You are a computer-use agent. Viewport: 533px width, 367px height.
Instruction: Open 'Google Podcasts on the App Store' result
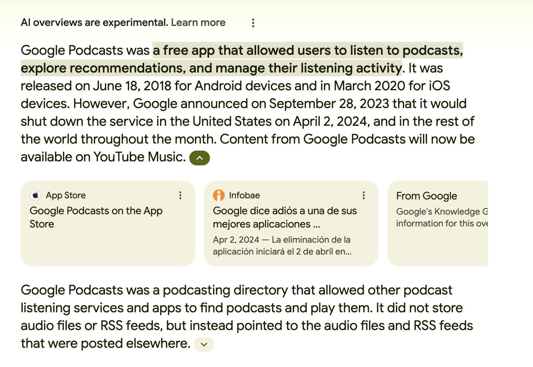pyautogui.click(x=96, y=217)
